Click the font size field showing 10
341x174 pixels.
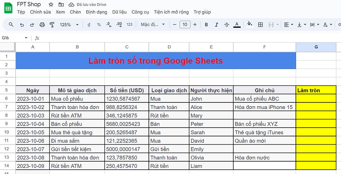click(185, 24)
